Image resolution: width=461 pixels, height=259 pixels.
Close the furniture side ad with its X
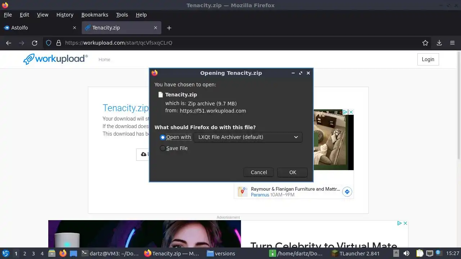(351, 112)
